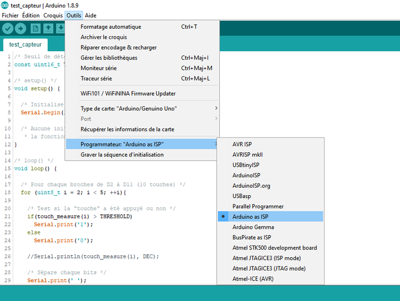The width and height of the screenshot is (400, 301).
Task: Switch to the test_capteur tab
Action: (26, 45)
